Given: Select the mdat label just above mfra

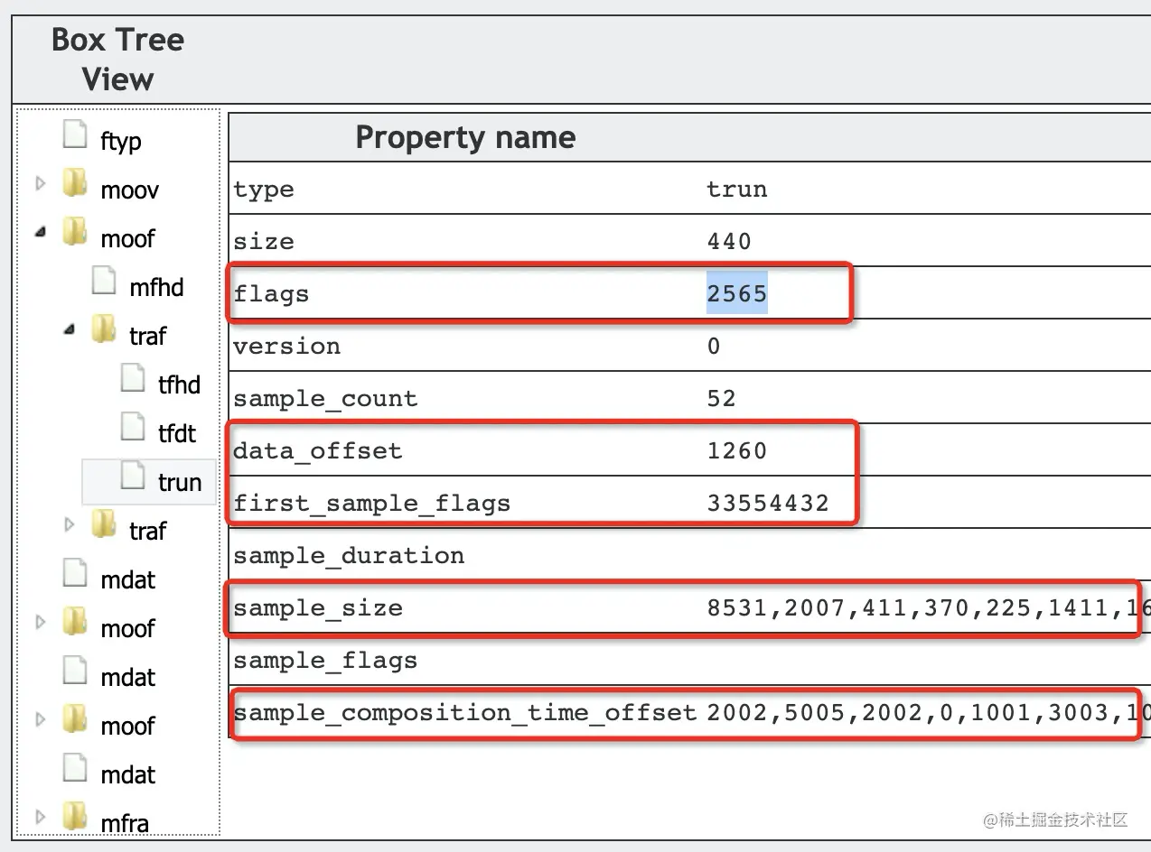Looking at the screenshot, I should (x=127, y=775).
